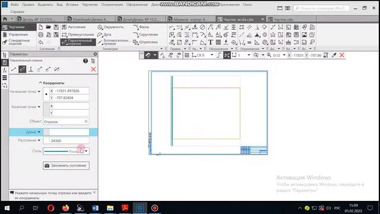Print with the printer icon

click(x=41, y=34)
